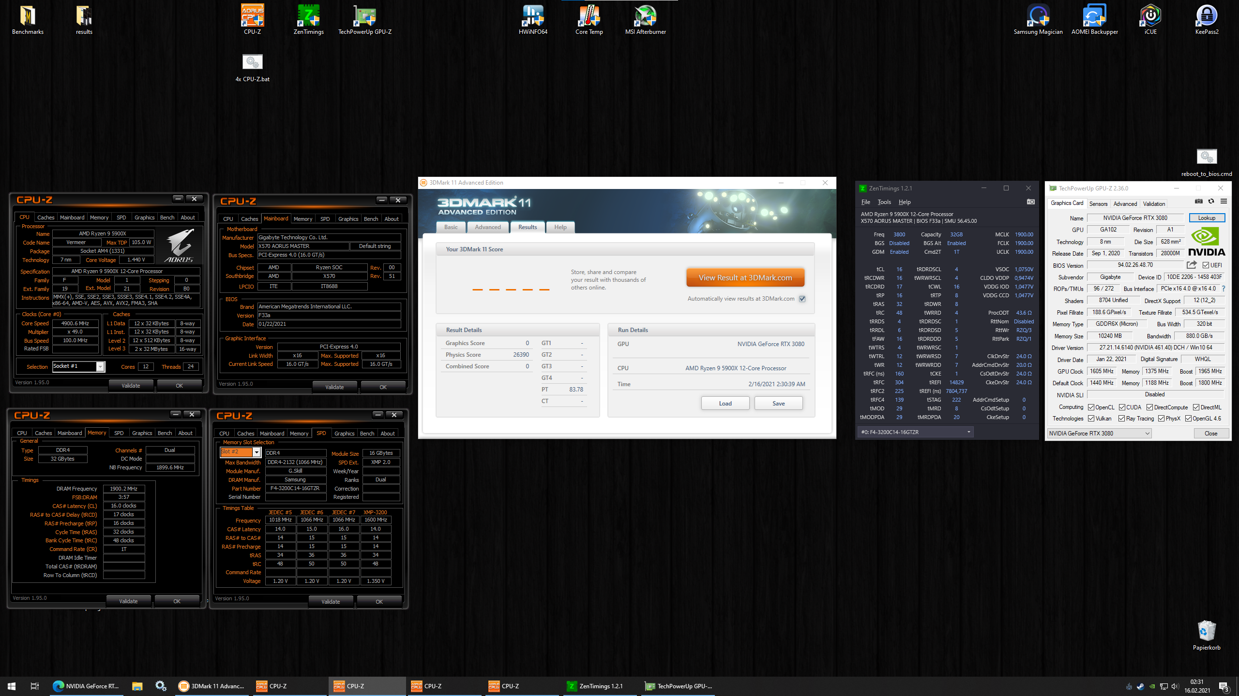Toggle the OpenCL checkbox in GPU-Z
Image resolution: width=1239 pixels, height=696 pixels.
(1091, 407)
